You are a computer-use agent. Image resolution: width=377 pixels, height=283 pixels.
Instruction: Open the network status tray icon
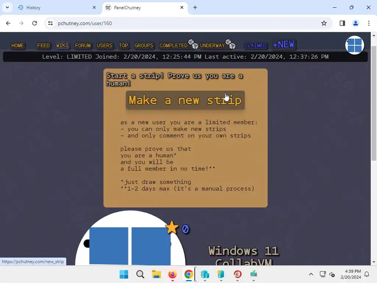click(x=323, y=274)
